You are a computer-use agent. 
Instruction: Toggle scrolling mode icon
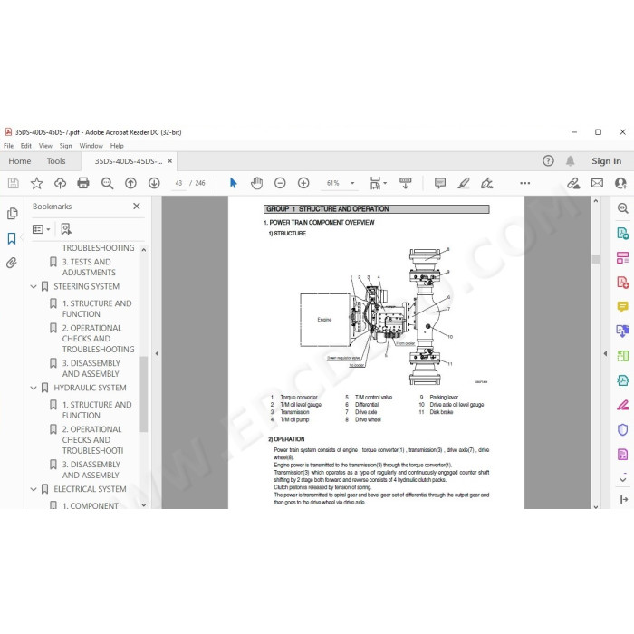click(x=405, y=183)
